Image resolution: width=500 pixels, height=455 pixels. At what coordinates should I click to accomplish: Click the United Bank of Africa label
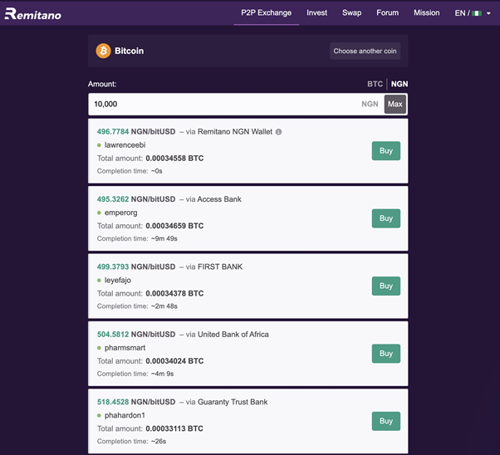click(233, 335)
